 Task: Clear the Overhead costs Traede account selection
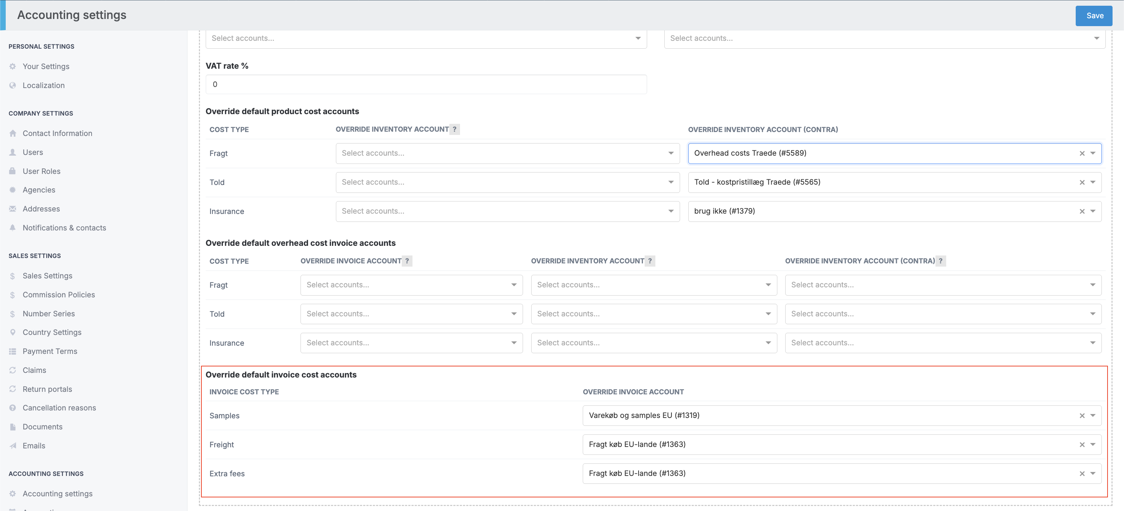point(1082,154)
